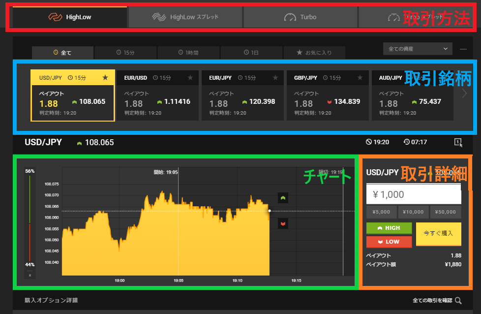Select the GBP/JPY asset card

328,95
